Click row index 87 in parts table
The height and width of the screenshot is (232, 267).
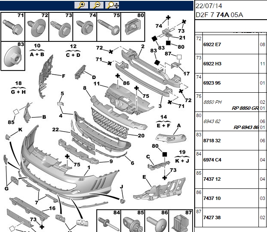pyautogui.click(x=199, y=211)
